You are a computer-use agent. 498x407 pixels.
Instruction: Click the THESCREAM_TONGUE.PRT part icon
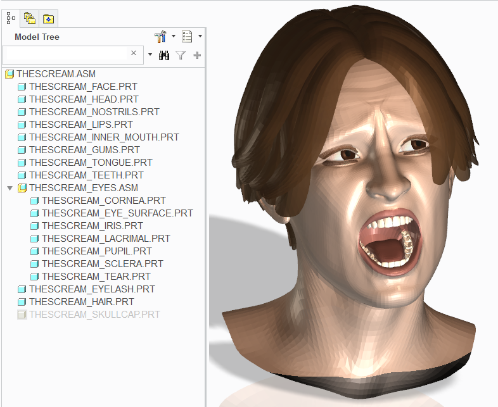coord(22,163)
